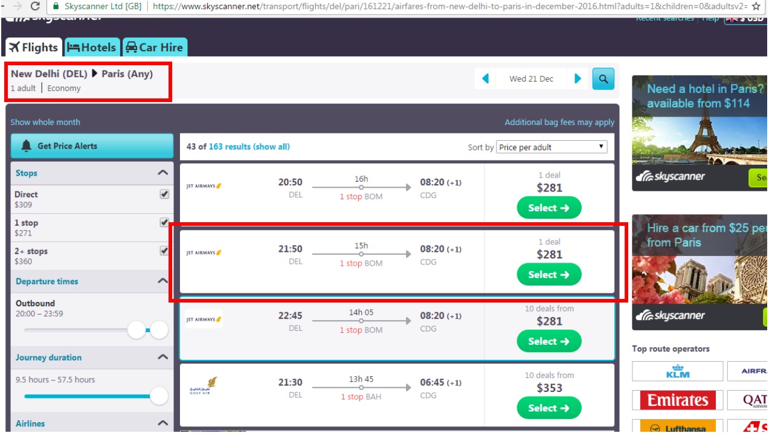The height and width of the screenshot is (439, 769).
Task: Switch to the Hotels tab
Action: 92,46
